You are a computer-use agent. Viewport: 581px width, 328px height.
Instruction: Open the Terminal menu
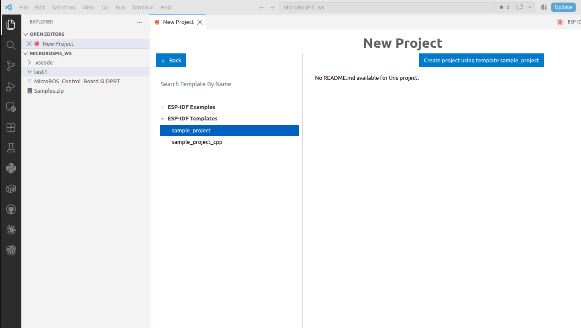143,7
